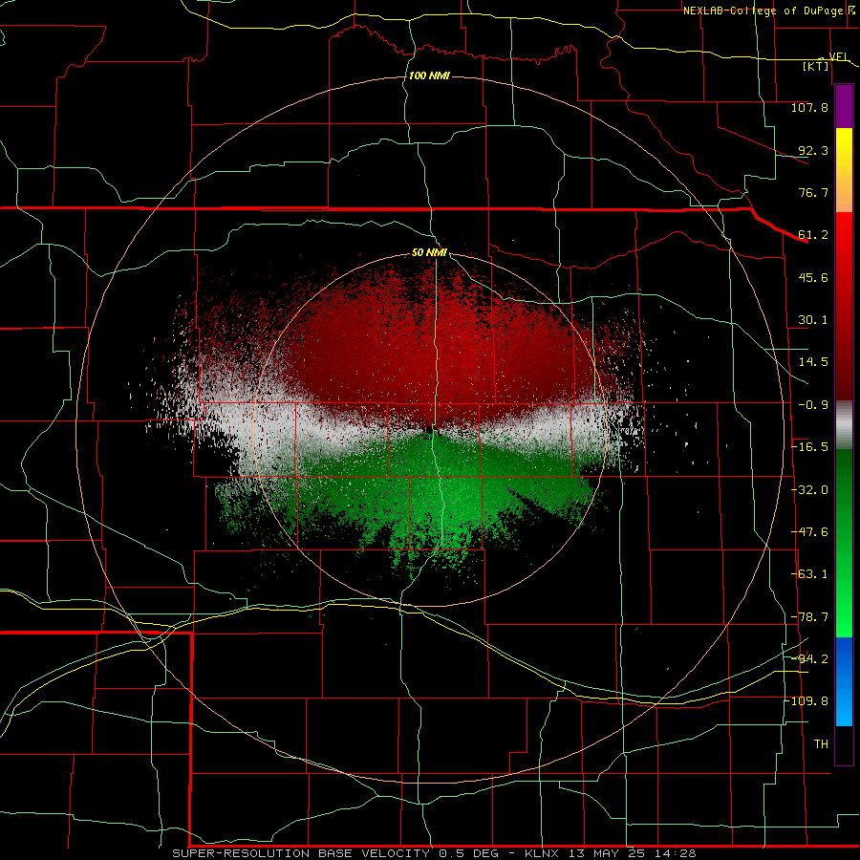Viewport: 860px width, 860px height.
Task: Click the 61.2 velocity scale value
Action: [813, 235]
